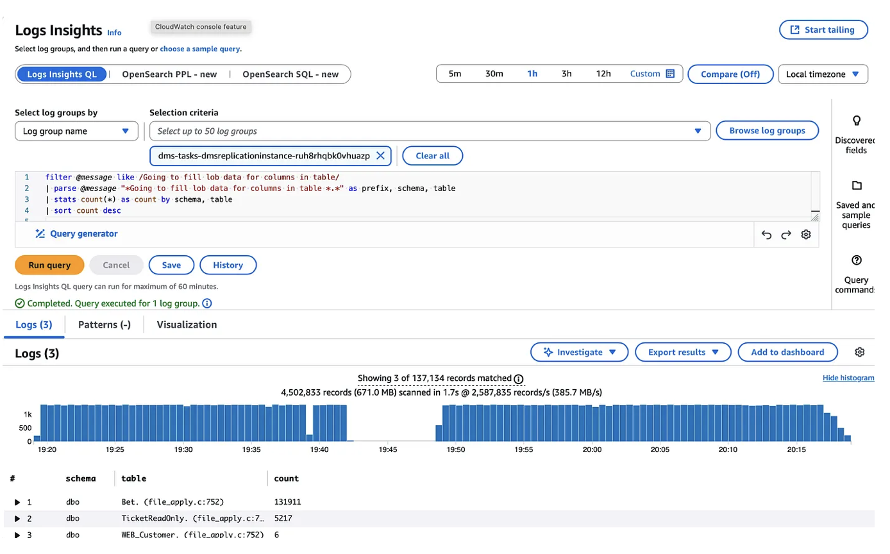Open the Export results dropdown
This screenshot has width=890, height=554.
(682, 351)
